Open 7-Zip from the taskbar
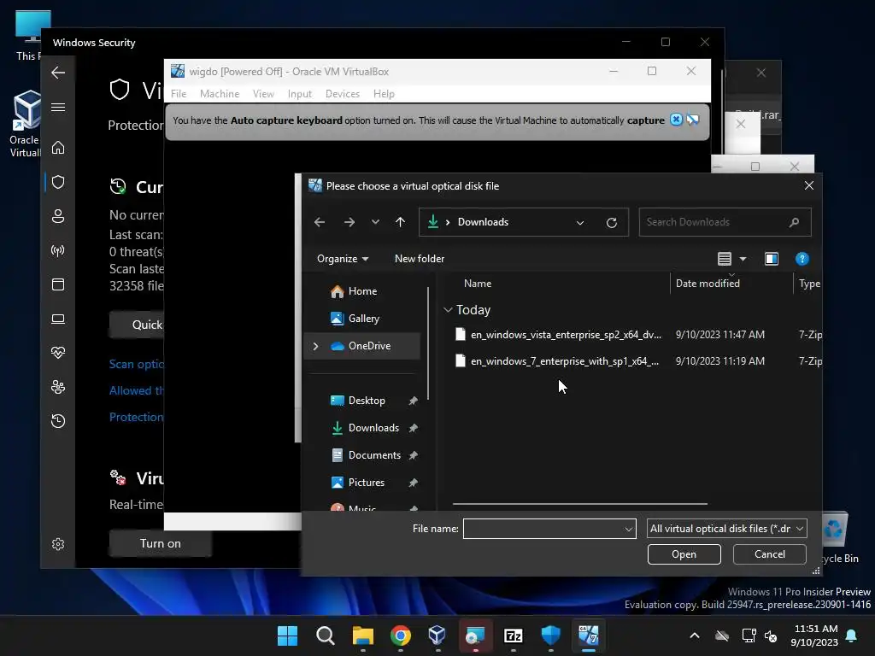The height and width of the screenshot is (656, 875). click(513, 635)
